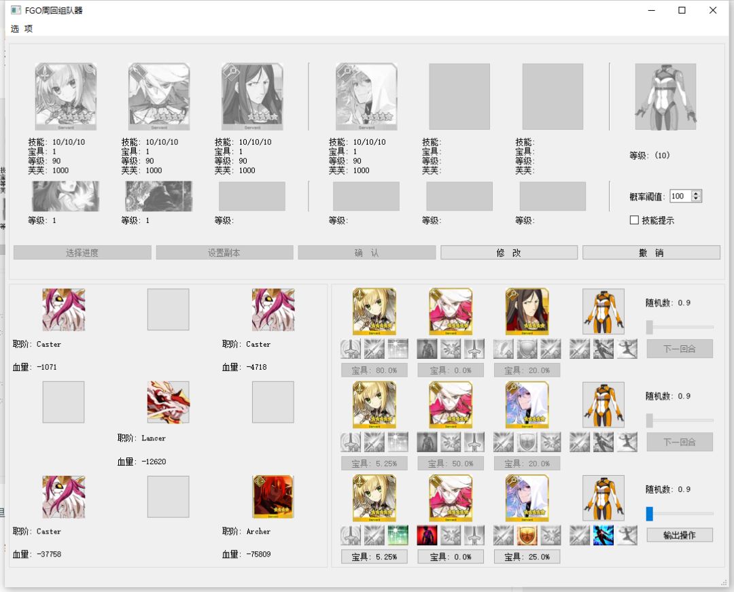Click the 宝具: 80.0% button
The height and width of the screenshot is (592, 734).
[374, 370]
